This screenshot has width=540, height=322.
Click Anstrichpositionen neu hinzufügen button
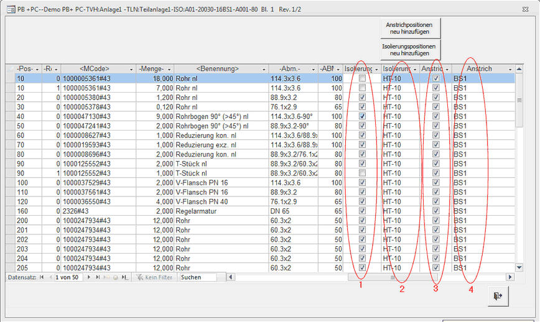pyautogui.click(x=411, y=28)
